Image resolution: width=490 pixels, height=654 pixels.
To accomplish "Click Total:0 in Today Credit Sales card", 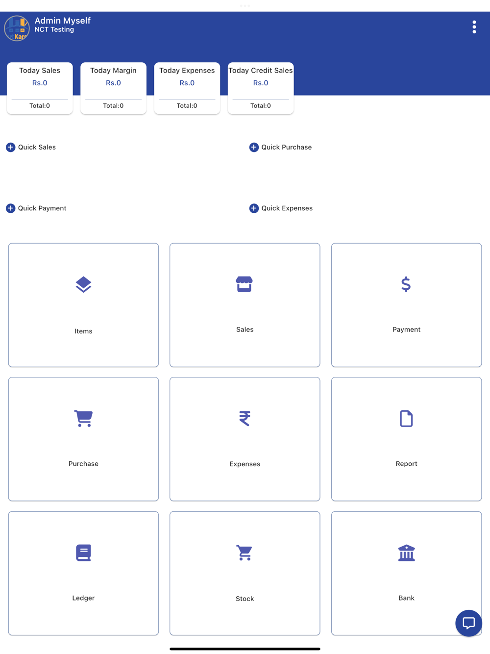I will [x=261, y=106].
